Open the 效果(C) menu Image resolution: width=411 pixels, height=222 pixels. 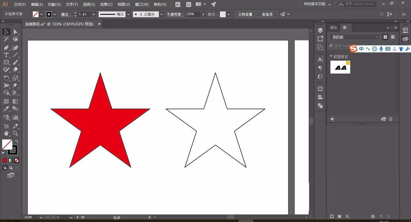[x=106, y=5]
